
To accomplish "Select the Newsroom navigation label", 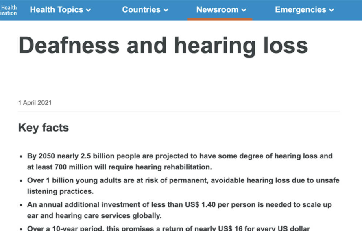I will (217, 10).
